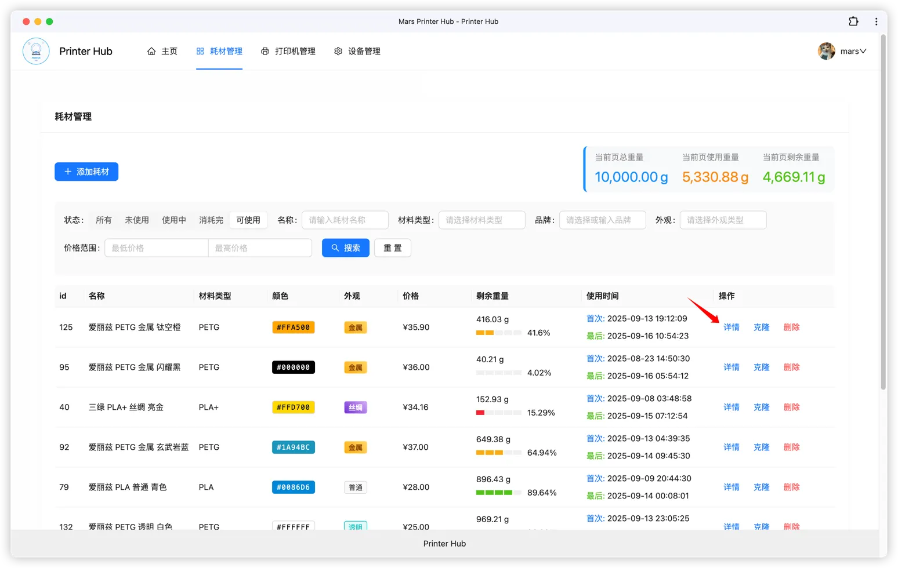Open the 材料类型 dropdown

(481, 220)
